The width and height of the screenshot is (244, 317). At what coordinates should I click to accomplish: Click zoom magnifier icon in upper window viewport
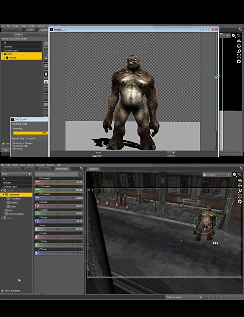coord(239,52)
